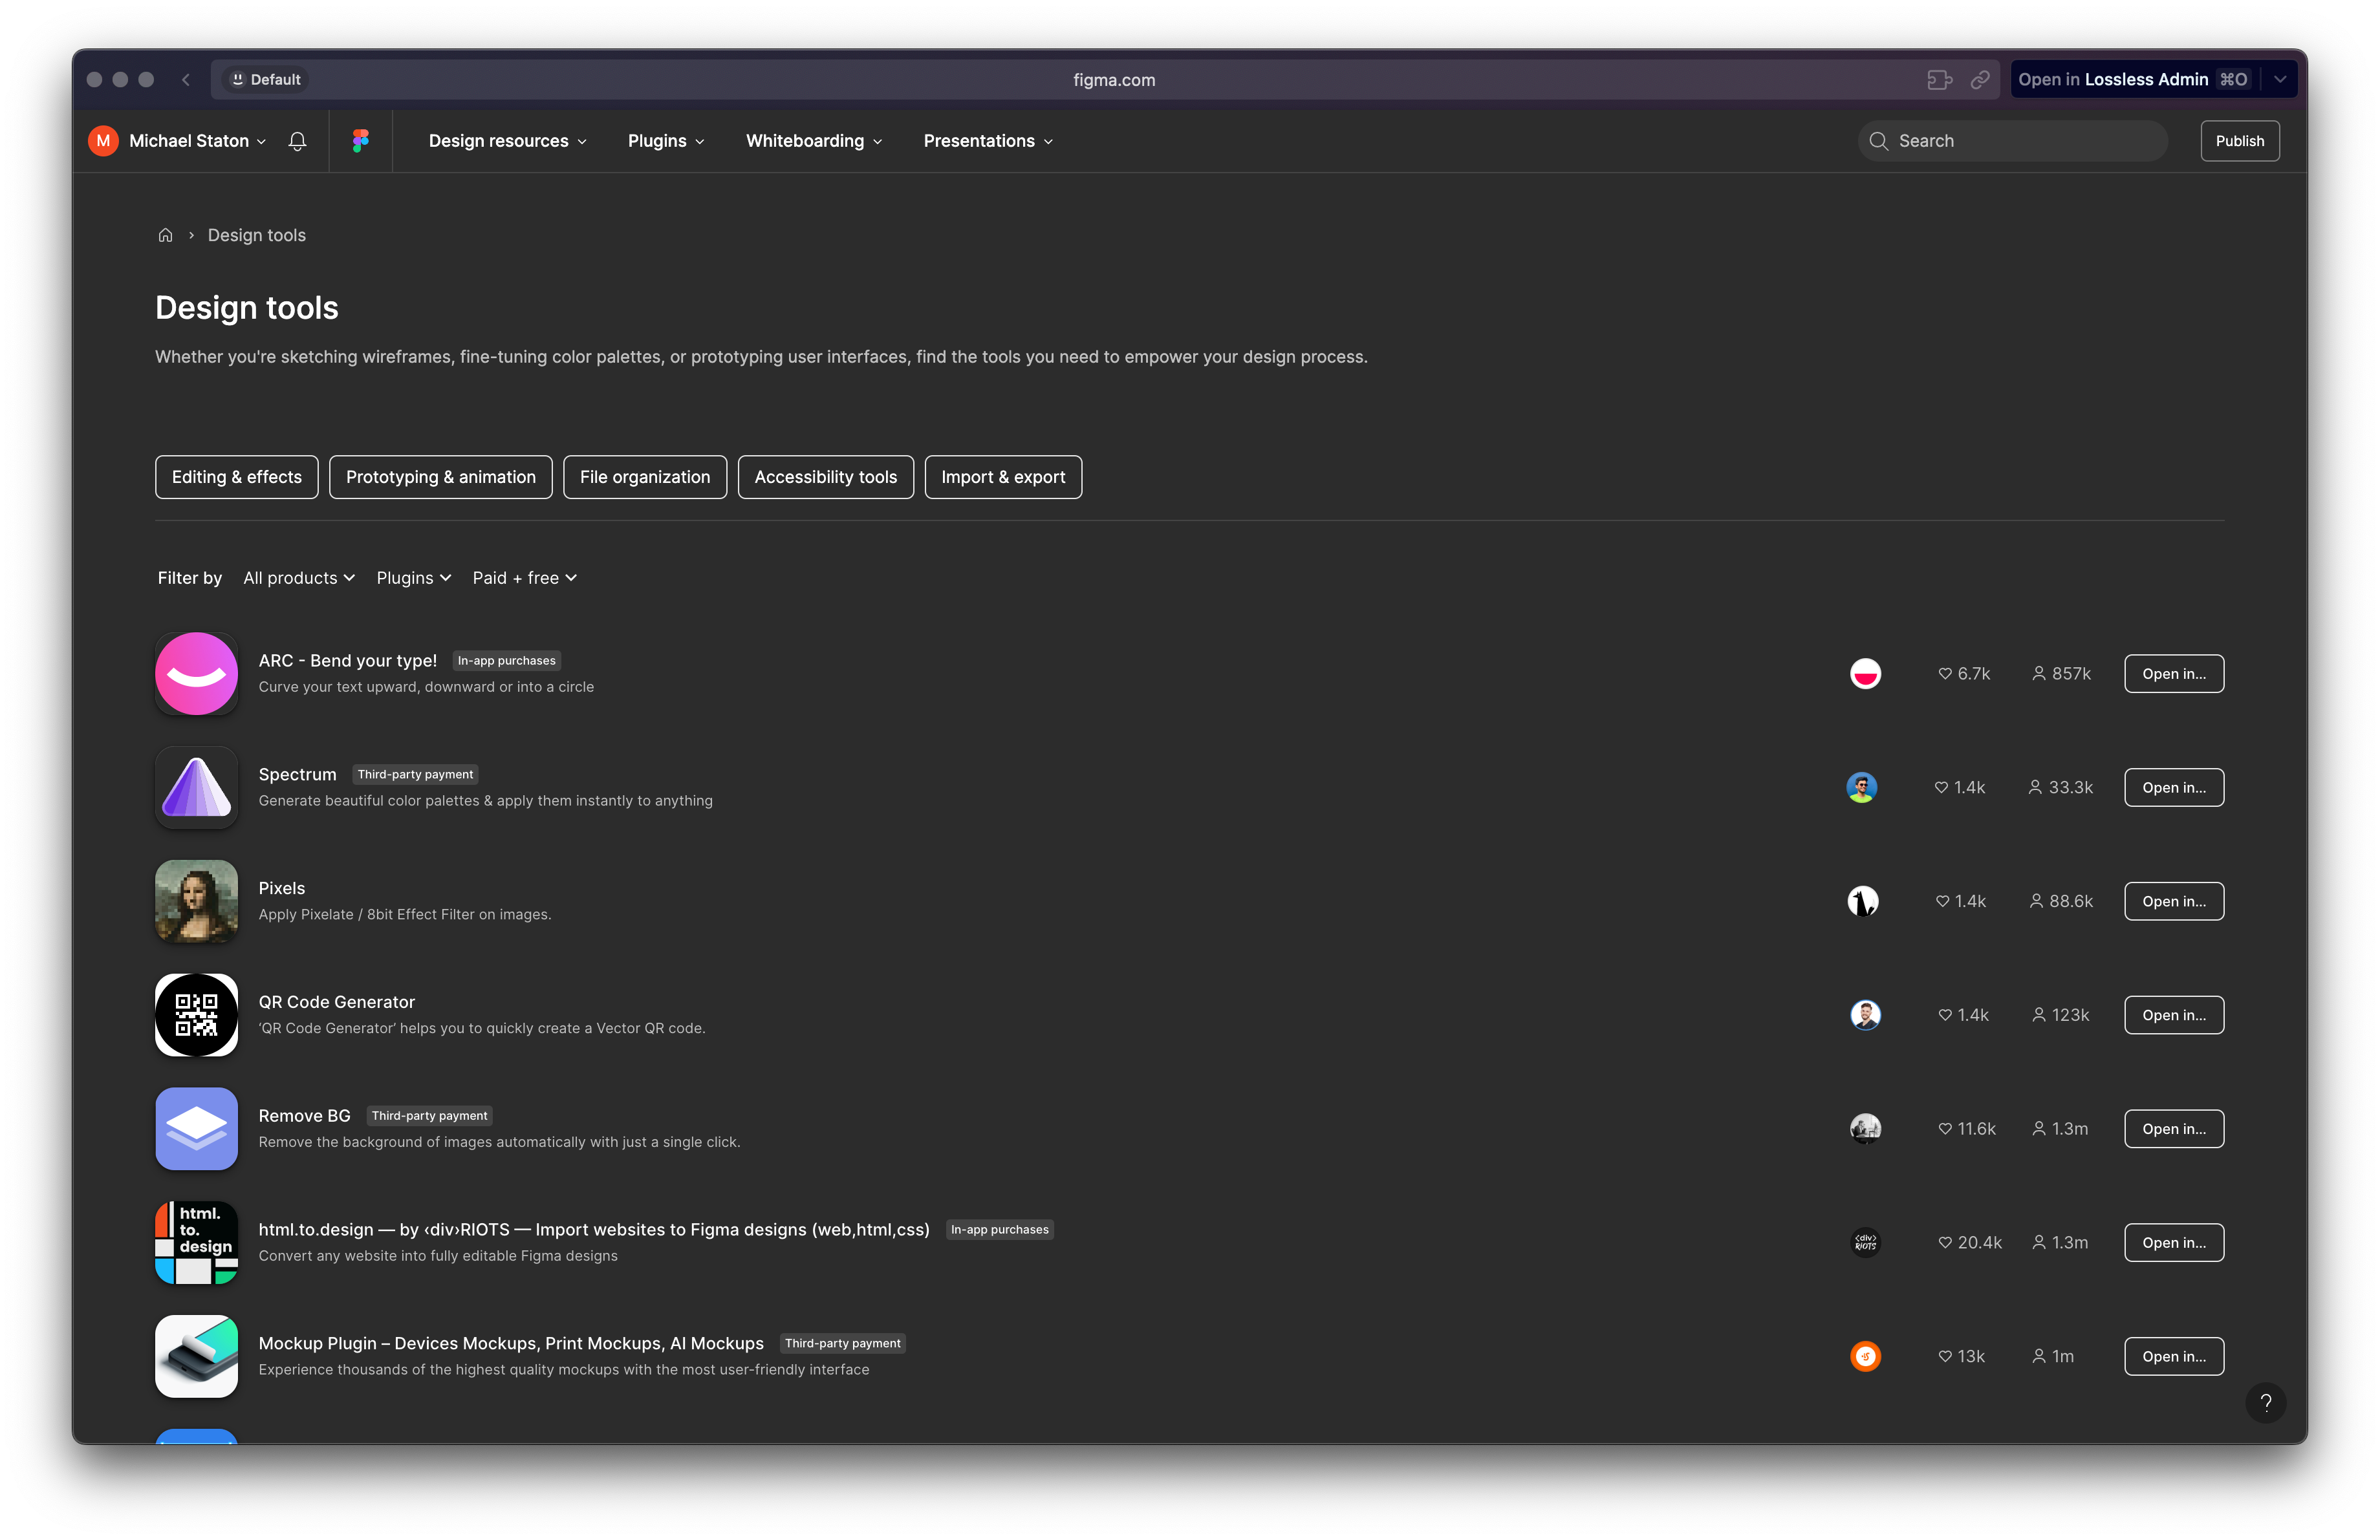
Task: Select the Import & export category
Action: pyautogui.click(x=1003, y=478)
